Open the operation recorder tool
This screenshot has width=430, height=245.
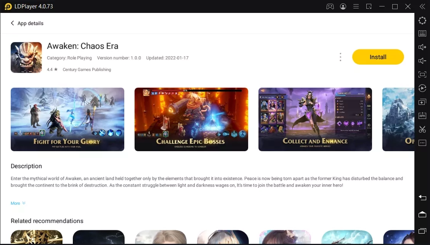point(422,88)
